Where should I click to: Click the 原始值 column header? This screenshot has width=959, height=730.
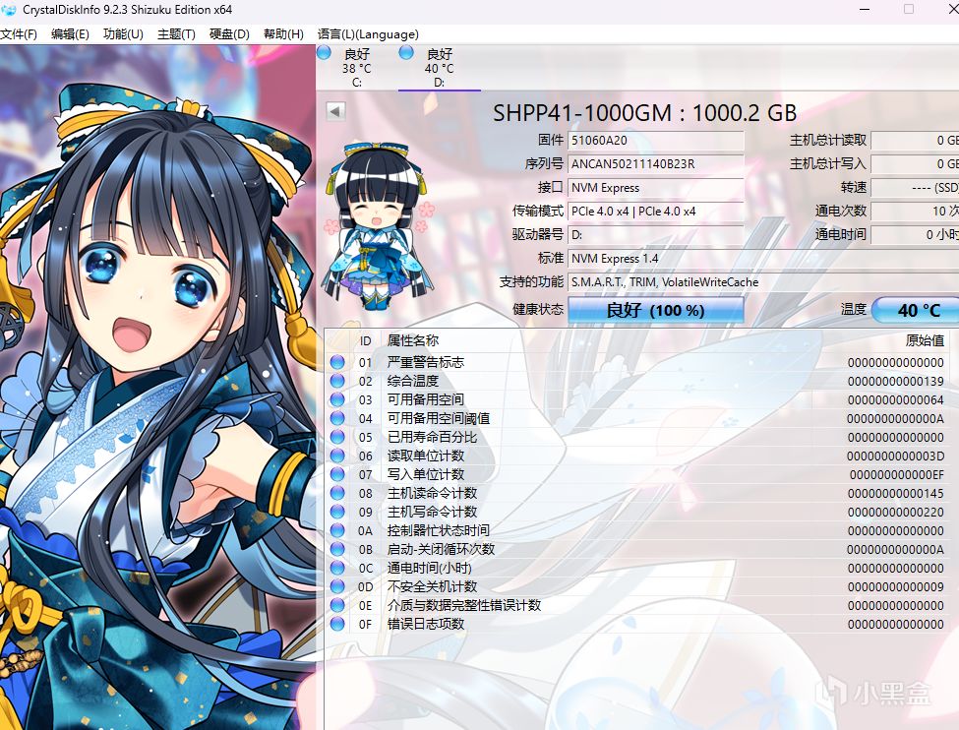coord(925,340)
